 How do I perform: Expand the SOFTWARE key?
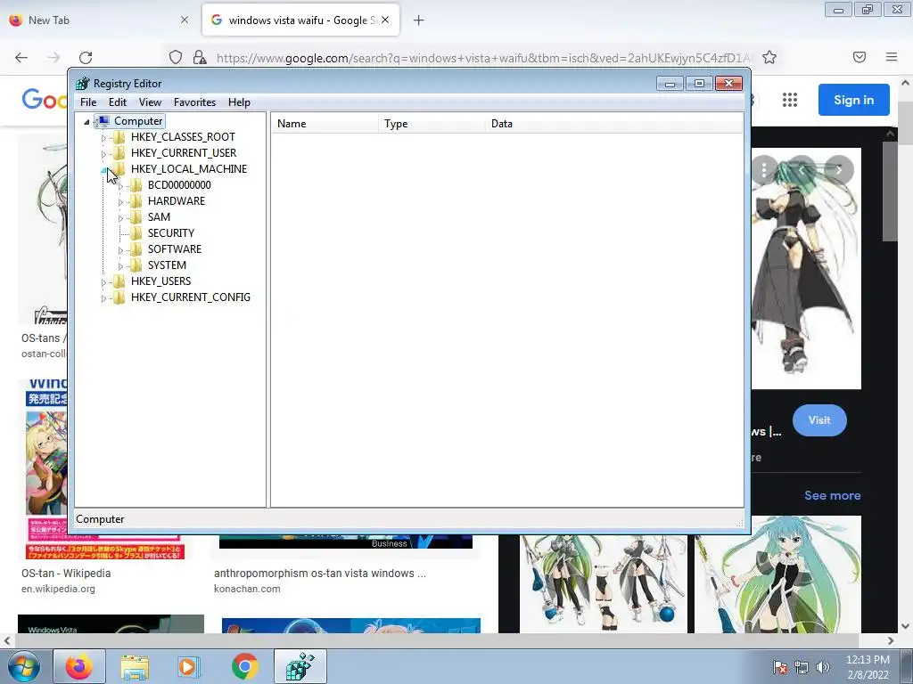(120, 250)
